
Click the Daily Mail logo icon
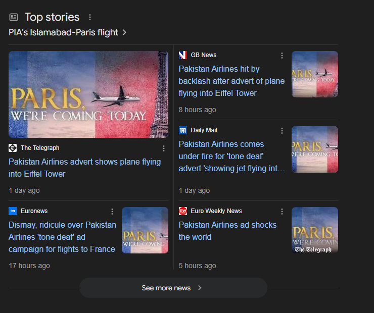point(183,130)
